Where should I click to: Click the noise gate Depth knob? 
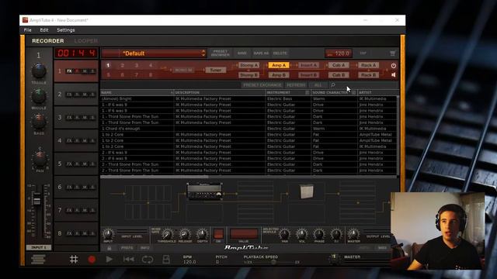(x=202, y=234)
